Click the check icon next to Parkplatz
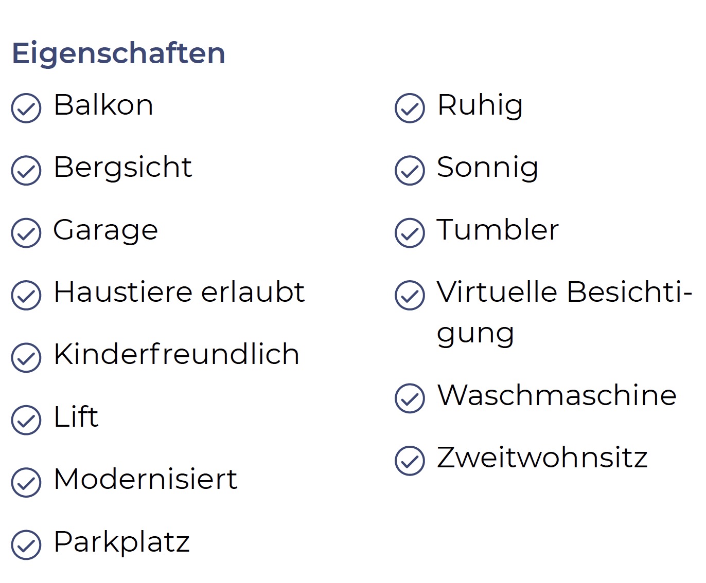The image size is (706, 583). pyautogui.click(x=26, y=544)
